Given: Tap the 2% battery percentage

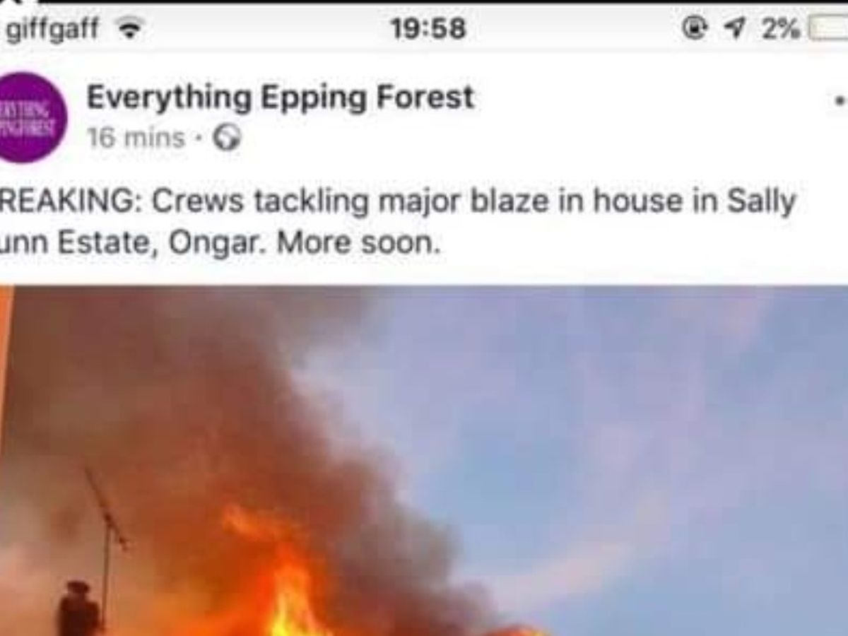Looking at the screenshot, I should [781, 29].
